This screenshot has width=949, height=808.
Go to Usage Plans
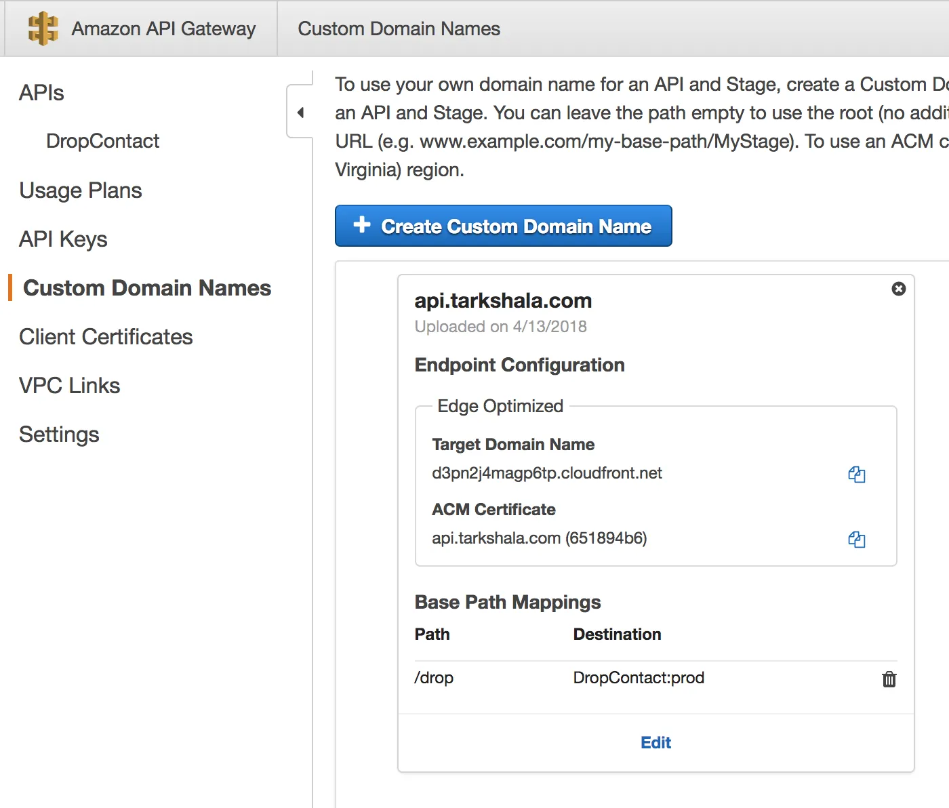point(81,190)
